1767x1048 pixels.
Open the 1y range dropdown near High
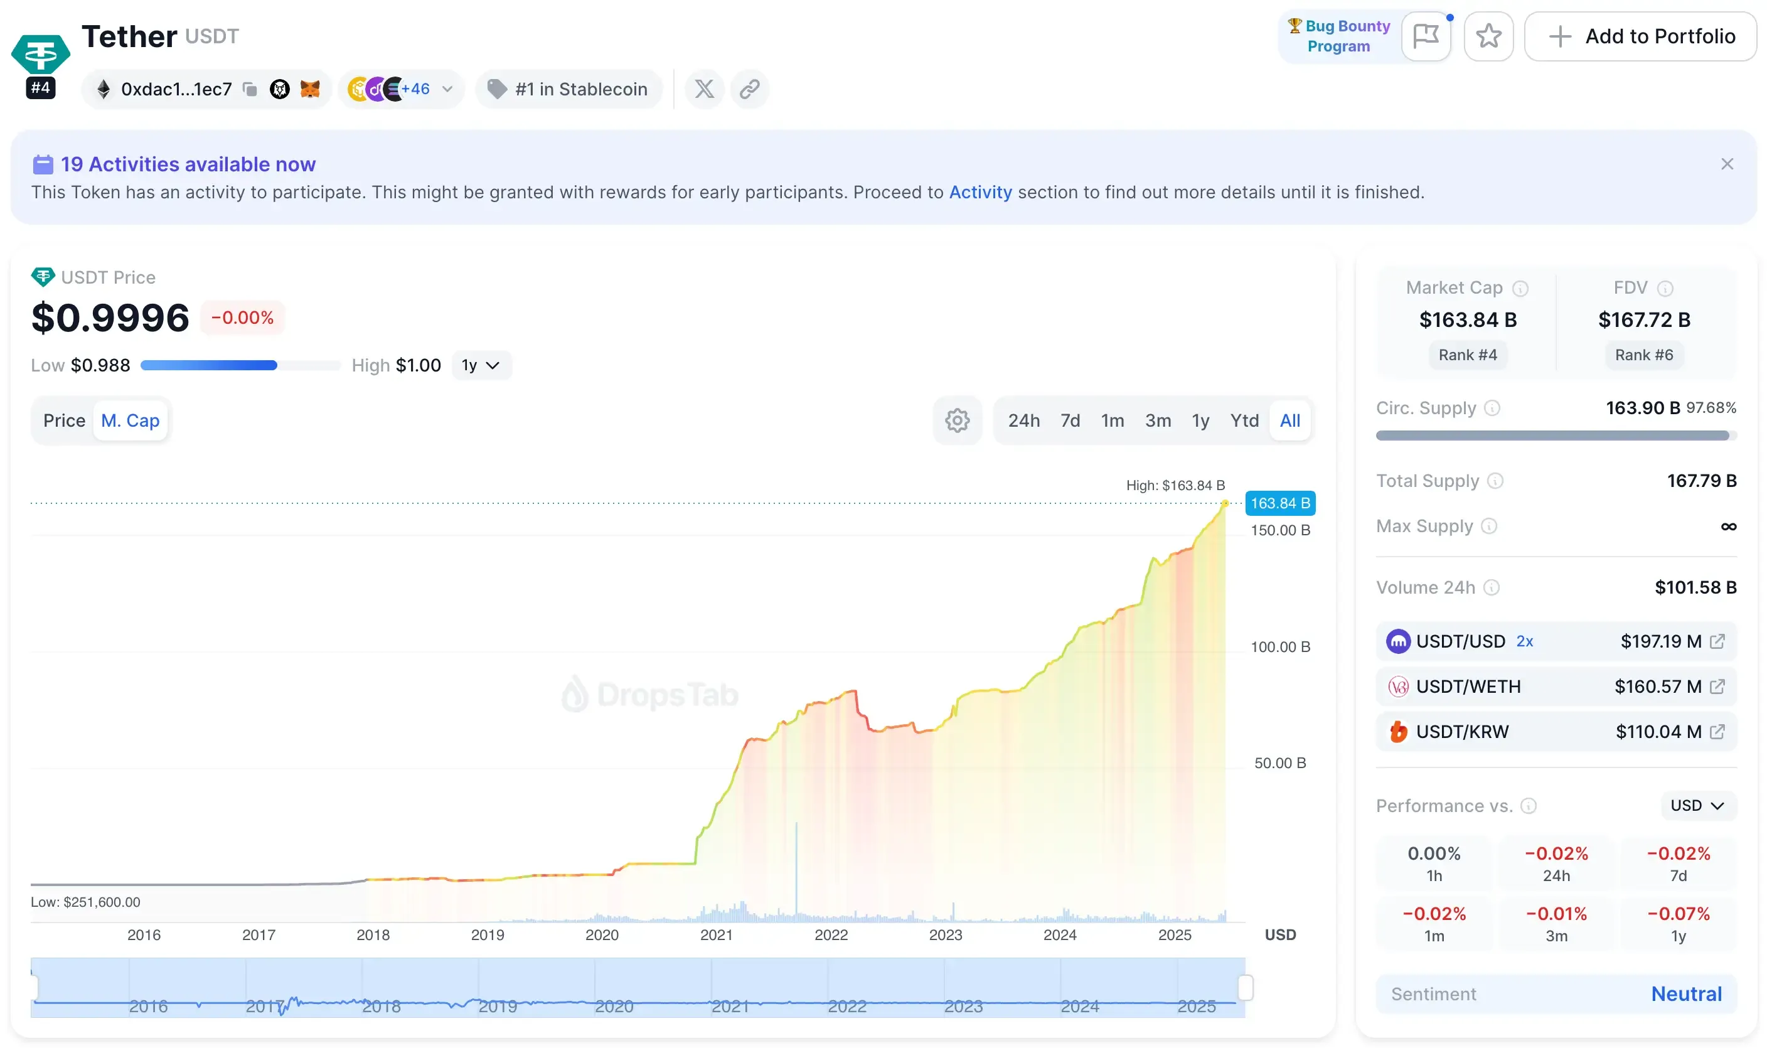(x=481, y=365)
